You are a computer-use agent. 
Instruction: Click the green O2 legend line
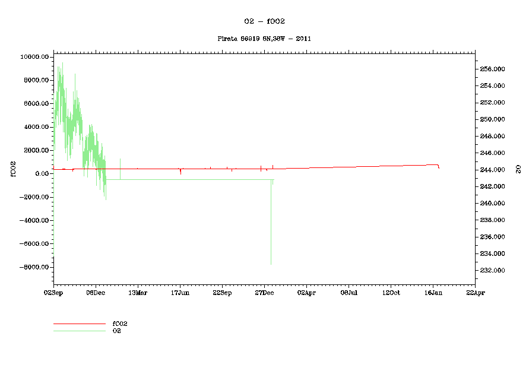[79, 331]
